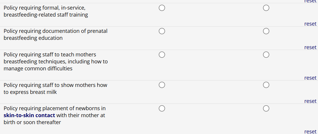Image resolution: width=318 pixels, height=134 pixels.
Task: Reset the prenatal breastfeeding education documentation answer
Action: pos(310,47)
